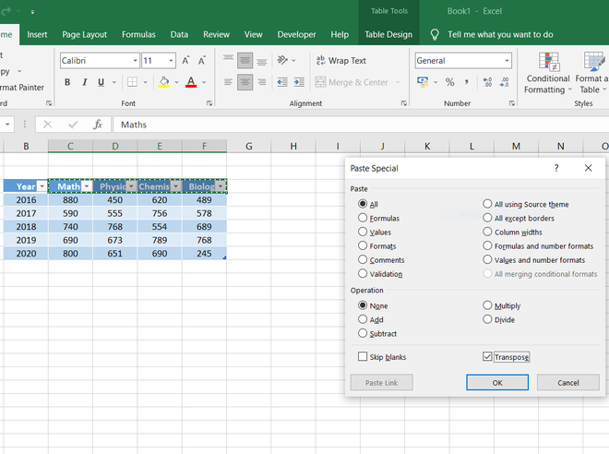
Task: Uncheck the Transpose checkbox
Action: [488, 357]
